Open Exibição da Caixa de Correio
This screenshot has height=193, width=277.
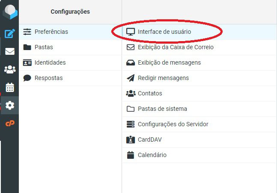[199, 48]
